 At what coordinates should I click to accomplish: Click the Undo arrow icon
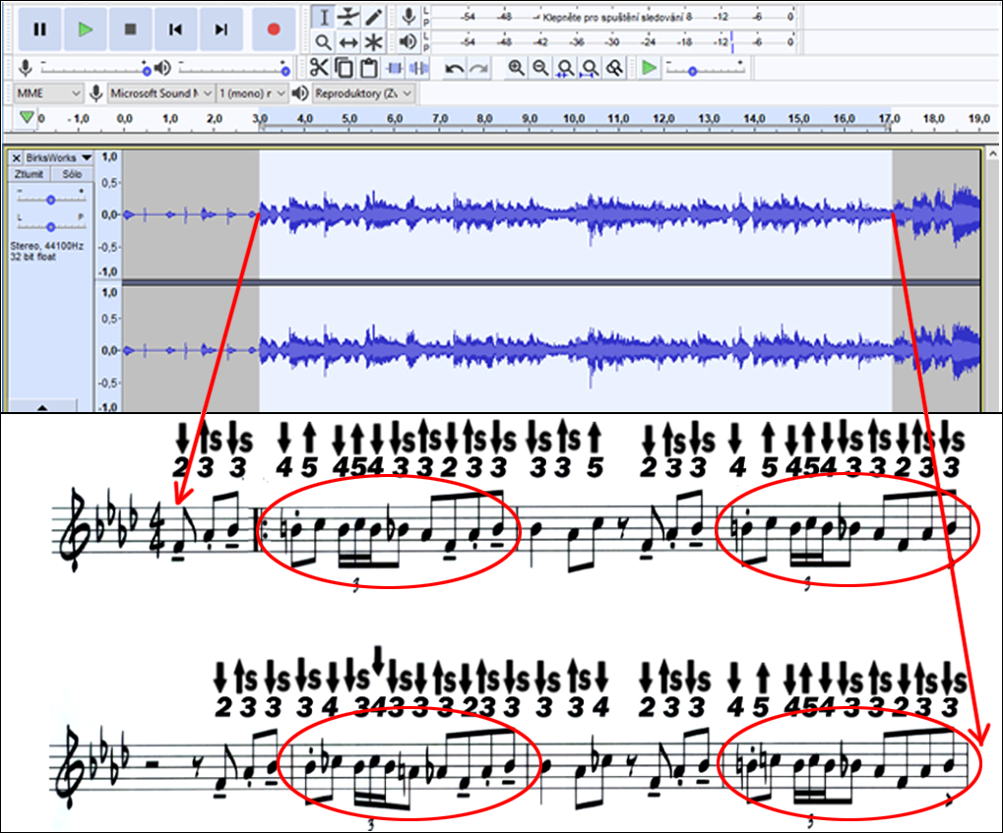point(454,68)
